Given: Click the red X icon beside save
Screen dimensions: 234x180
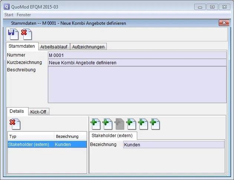Looking at the screenshot, I should click(26, 34).
